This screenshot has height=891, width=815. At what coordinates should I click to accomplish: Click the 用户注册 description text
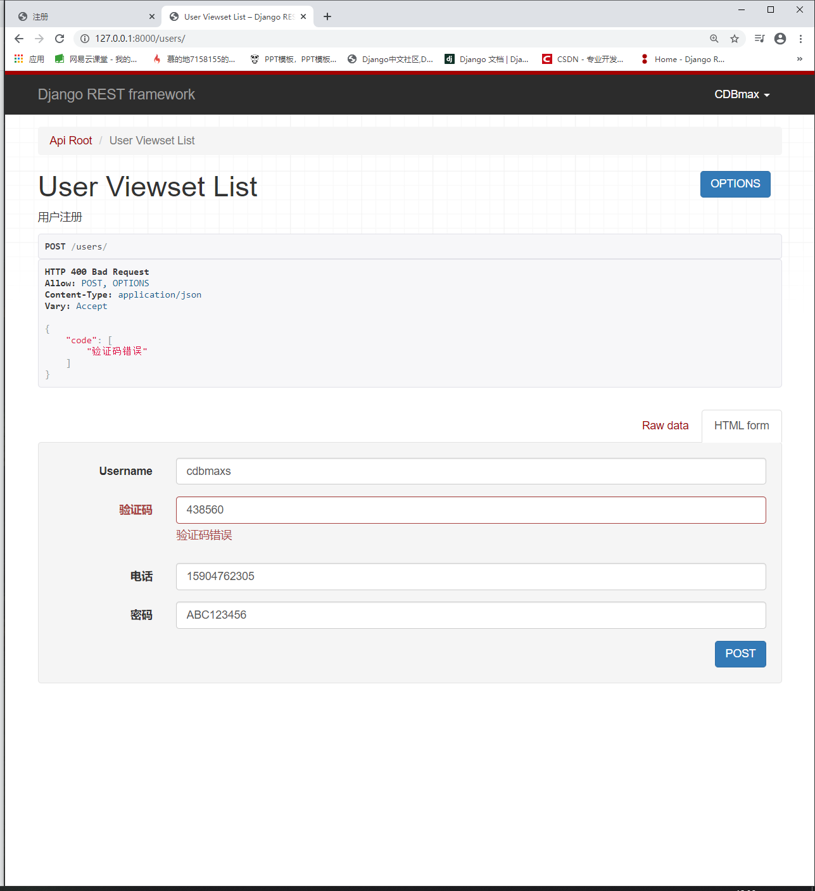[60, 217]
